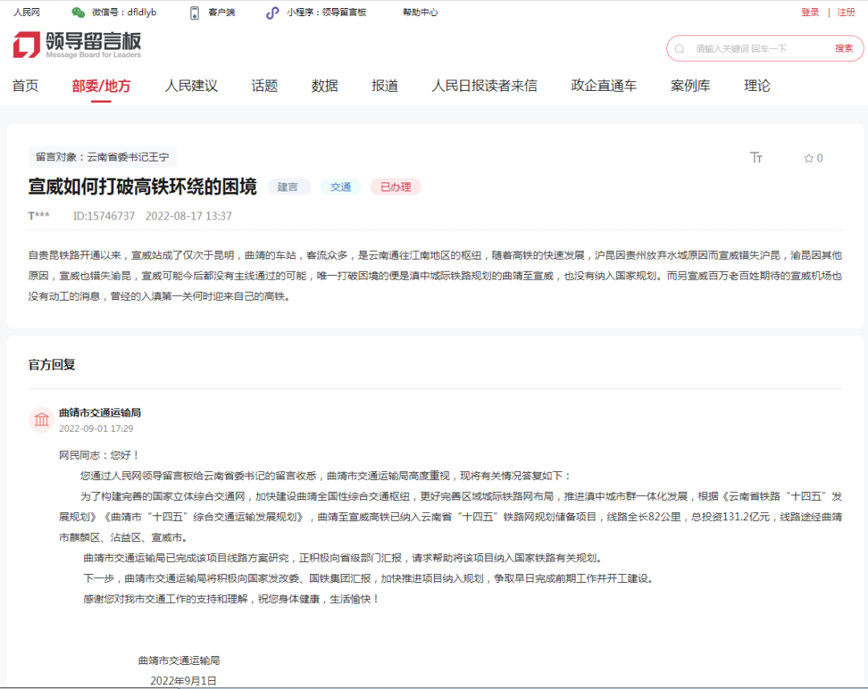The height and width of the screenshot is (689, 868).
Task: Click the 登录 link
Action: coord(810,12)
